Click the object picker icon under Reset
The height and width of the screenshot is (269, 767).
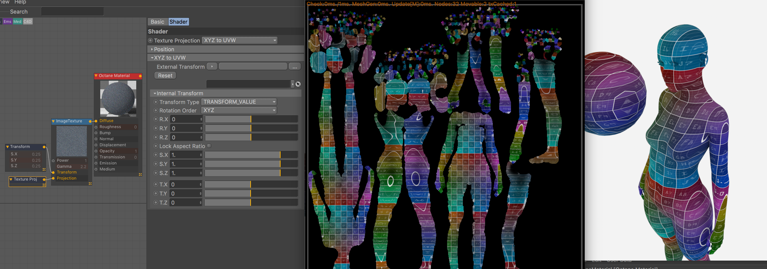tap(298, 84)
